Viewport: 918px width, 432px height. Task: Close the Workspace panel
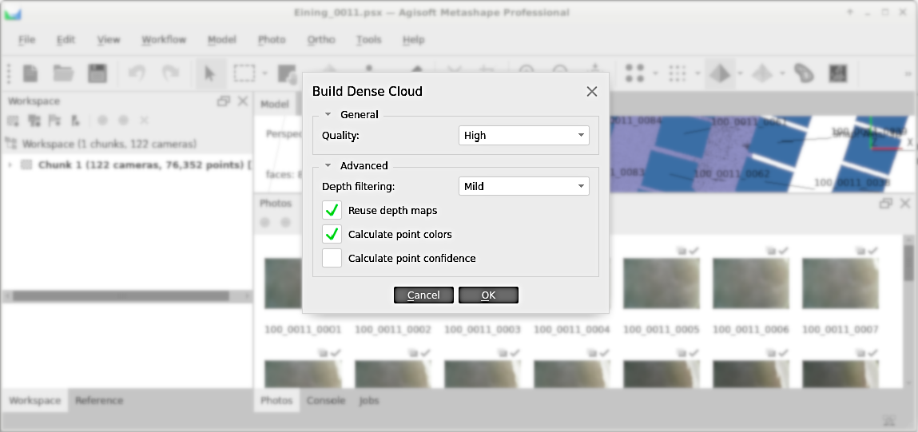click(243, 101)
